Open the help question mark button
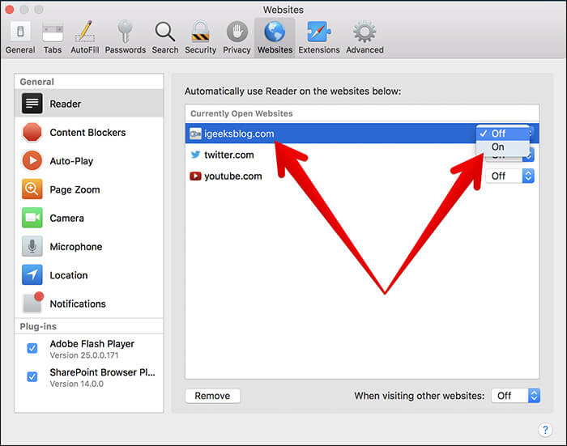The width and height of the screenshot is (567, 446). [545, 430]
